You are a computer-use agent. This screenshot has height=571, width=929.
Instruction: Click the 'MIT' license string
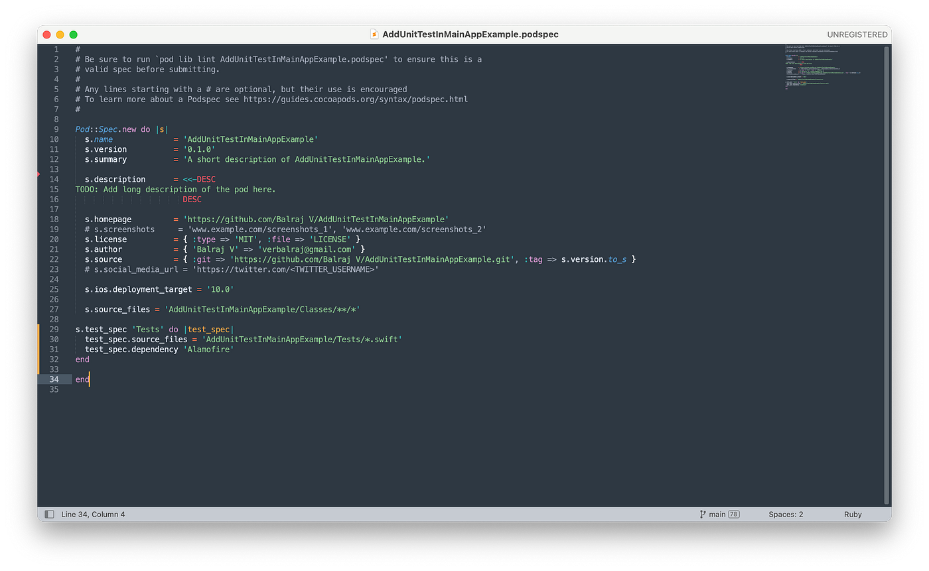[x=246, y=239]
